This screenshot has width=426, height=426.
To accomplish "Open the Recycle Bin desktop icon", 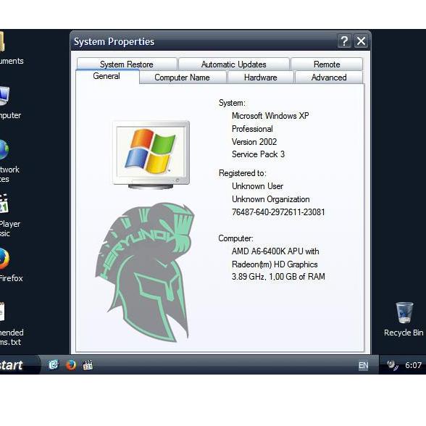I will [404, 319].
